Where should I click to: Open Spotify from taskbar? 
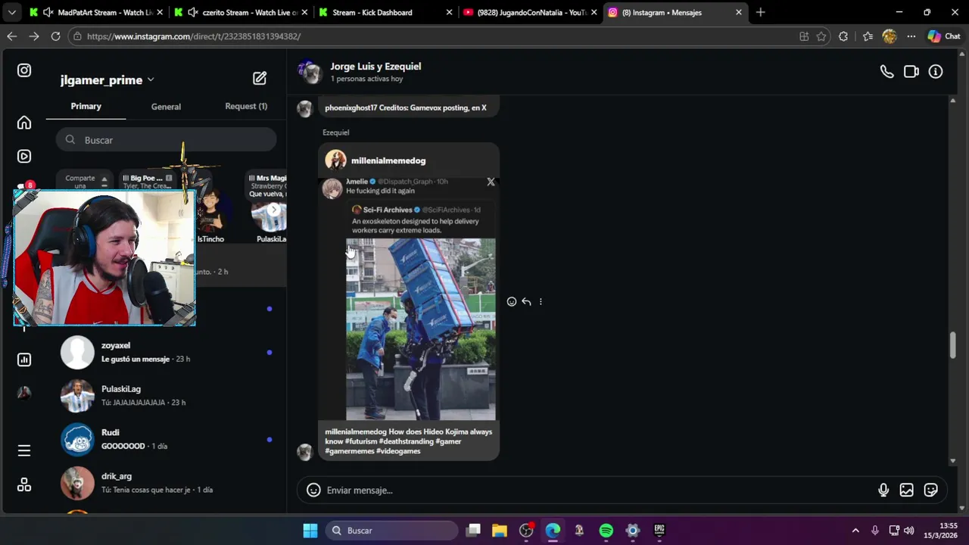(x=606, y=531)
